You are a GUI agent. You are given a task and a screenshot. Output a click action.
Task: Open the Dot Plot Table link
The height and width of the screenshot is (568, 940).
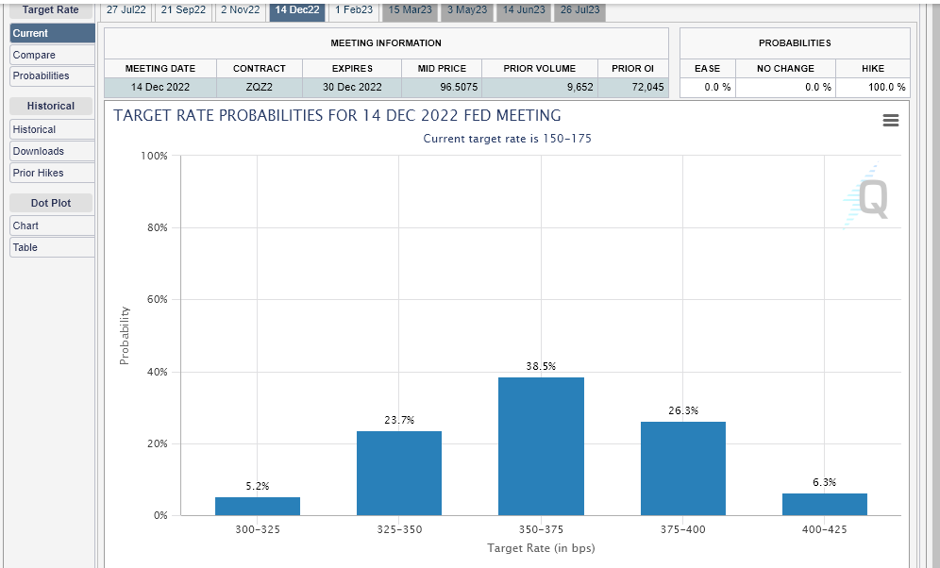pyautogui.click(x=52, y=247)
